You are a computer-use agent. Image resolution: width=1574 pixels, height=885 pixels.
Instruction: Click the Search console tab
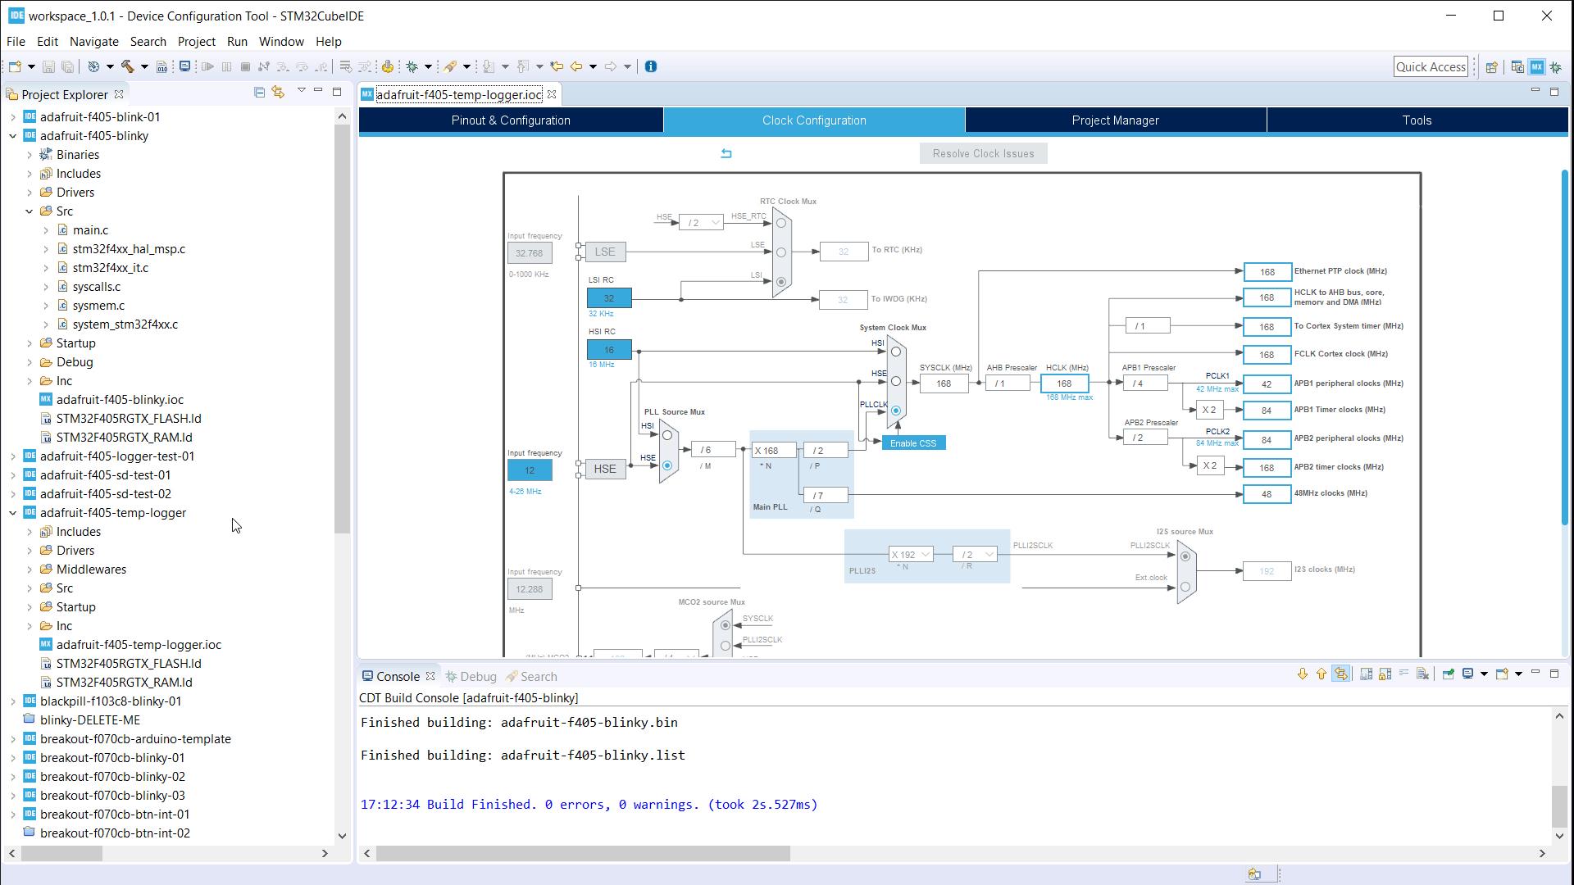539,675
